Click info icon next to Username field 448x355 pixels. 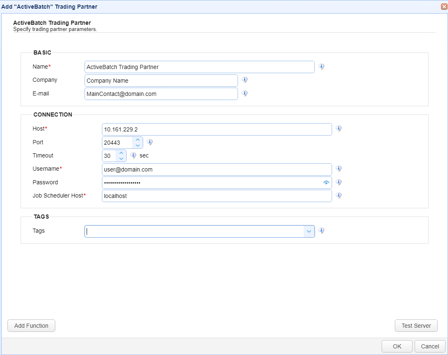coord(339,168)
